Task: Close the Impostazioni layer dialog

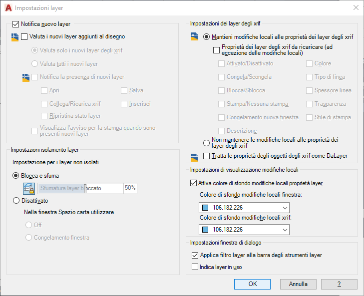Action: (356, 7)
